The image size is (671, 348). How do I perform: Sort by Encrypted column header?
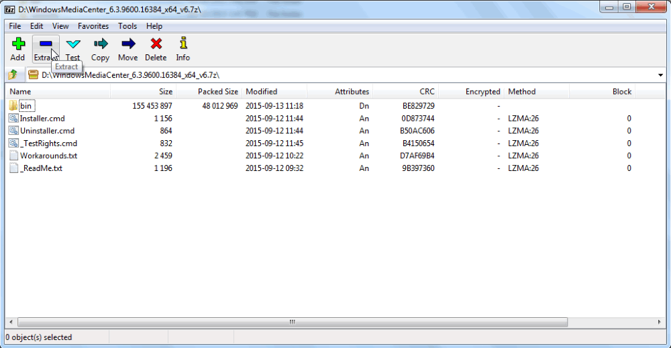point(471,91)
